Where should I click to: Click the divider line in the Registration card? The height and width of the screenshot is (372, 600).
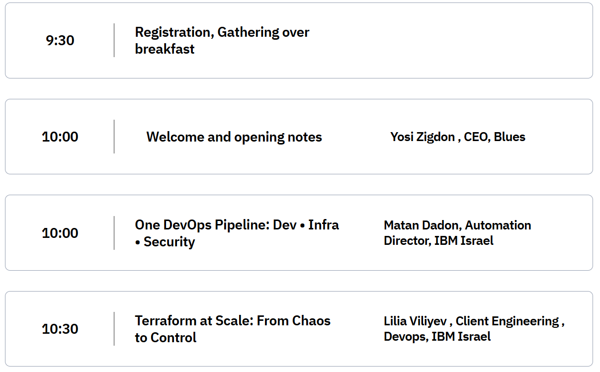tap(114, 40)
